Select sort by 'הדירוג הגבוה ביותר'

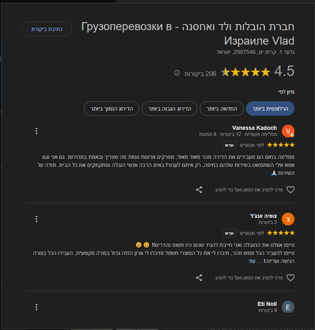169,109
